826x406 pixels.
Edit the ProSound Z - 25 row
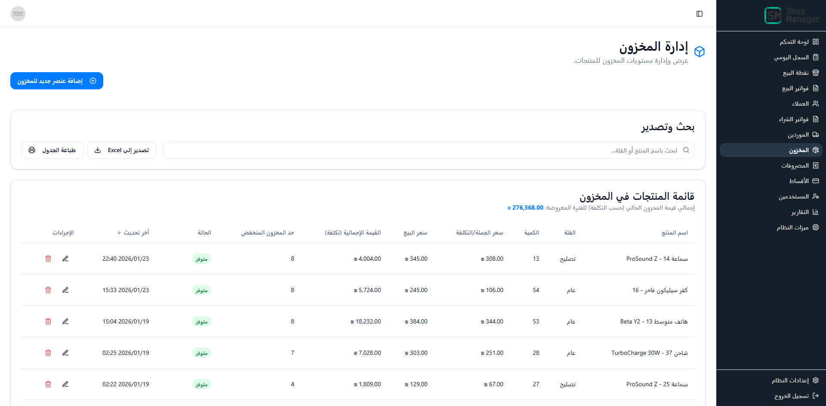(x=65, y=384)
